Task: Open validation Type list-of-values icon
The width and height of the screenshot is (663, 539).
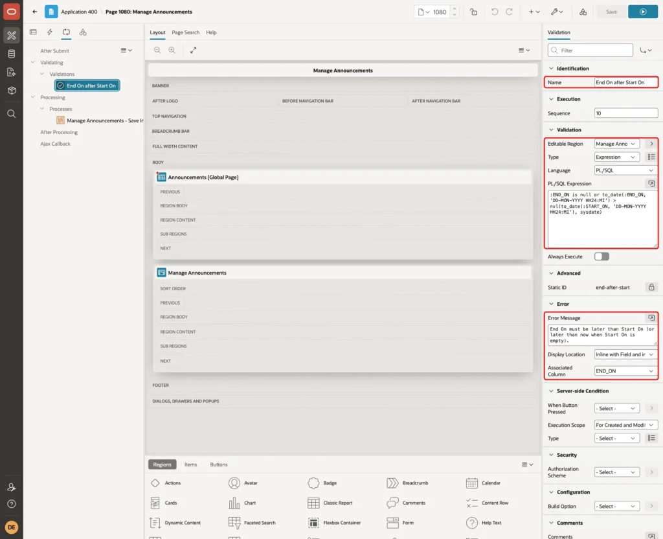Action: coord(651,157)
